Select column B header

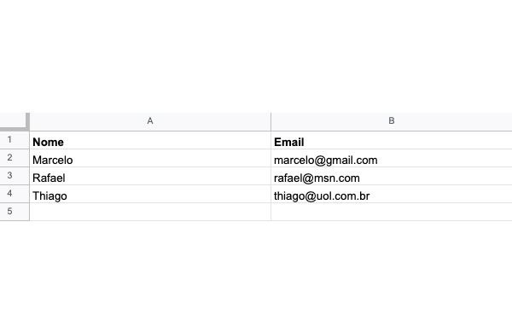[x=392, y=121]
